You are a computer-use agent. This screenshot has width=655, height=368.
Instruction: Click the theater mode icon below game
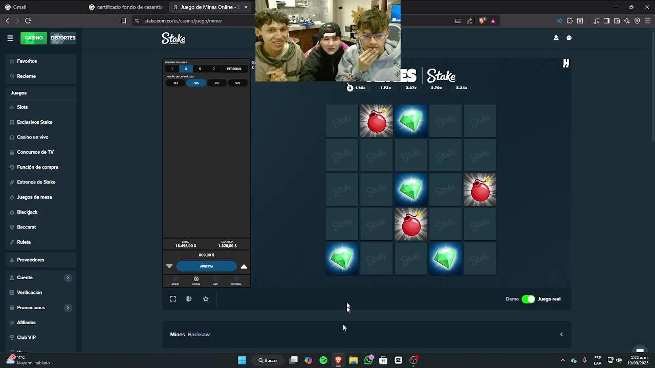click(x=189, y=299)
